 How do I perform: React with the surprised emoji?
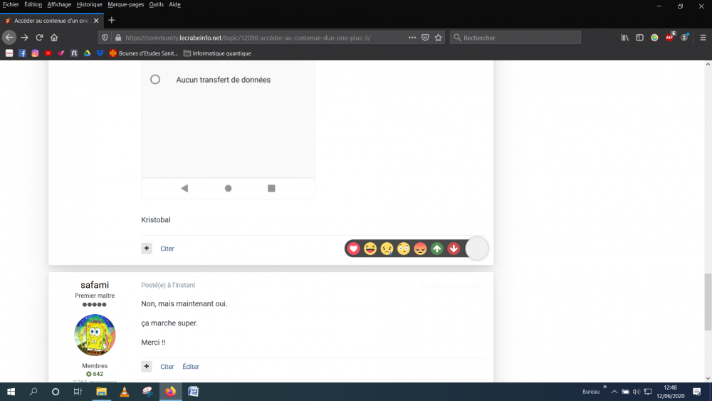(404, 249)
